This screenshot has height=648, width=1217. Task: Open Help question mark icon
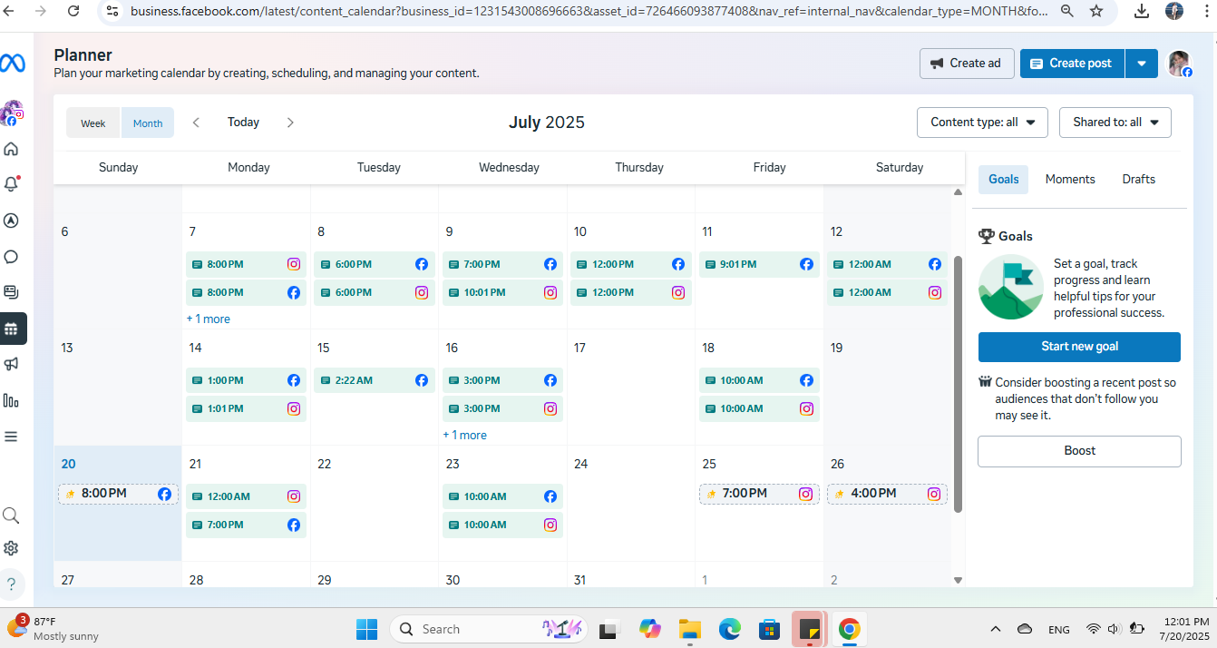click(x=12, y=584)
